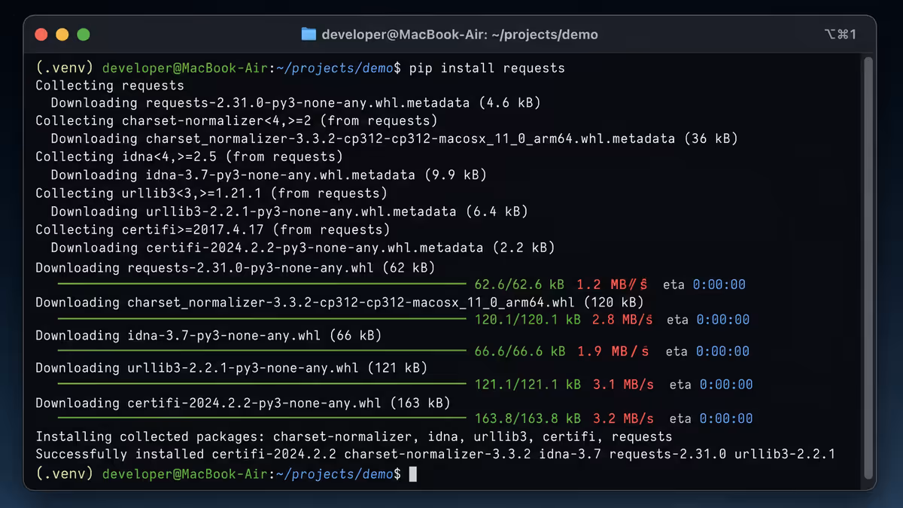
Task: Click the 'pip install requests' command text
Action: tap(487, 68)
